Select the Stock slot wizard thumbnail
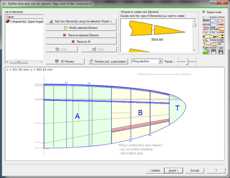Viewport: 230px width, 178px height. tap(157, 31)
